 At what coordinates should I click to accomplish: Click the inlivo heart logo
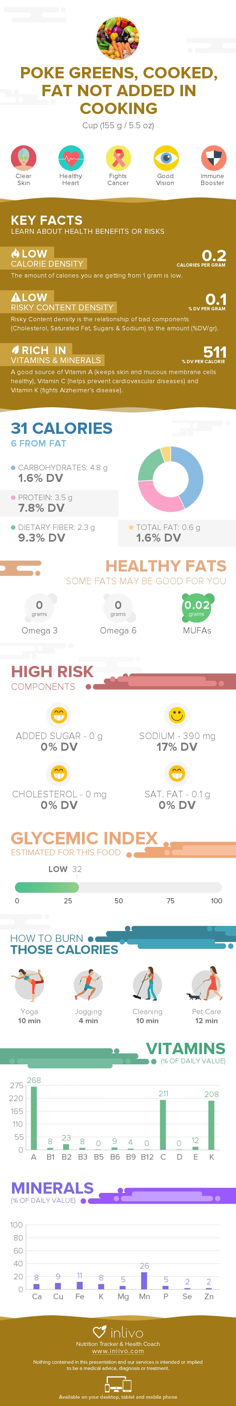click(99, 1331)
